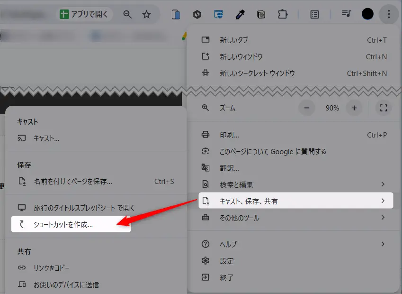The height and width of the screenshot is (294, 402).
Task: Open 設定 from the Chrome menu
Action: pos(227,261)
